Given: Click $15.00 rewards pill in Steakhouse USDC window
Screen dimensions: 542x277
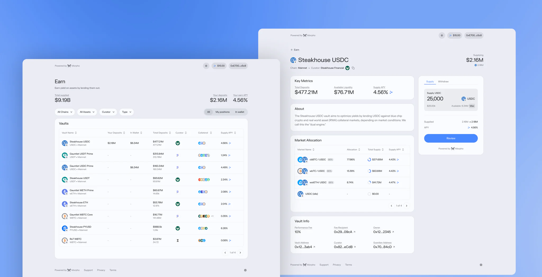Looking at the screenshot, I should click(455, 35).
